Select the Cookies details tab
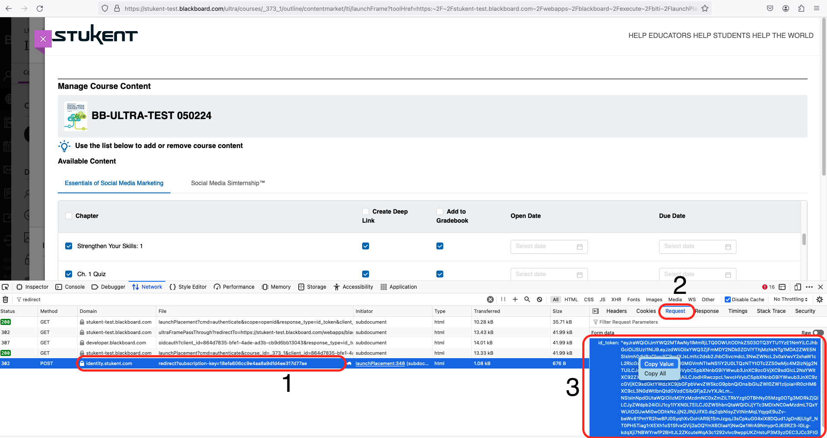 (646, 311)
